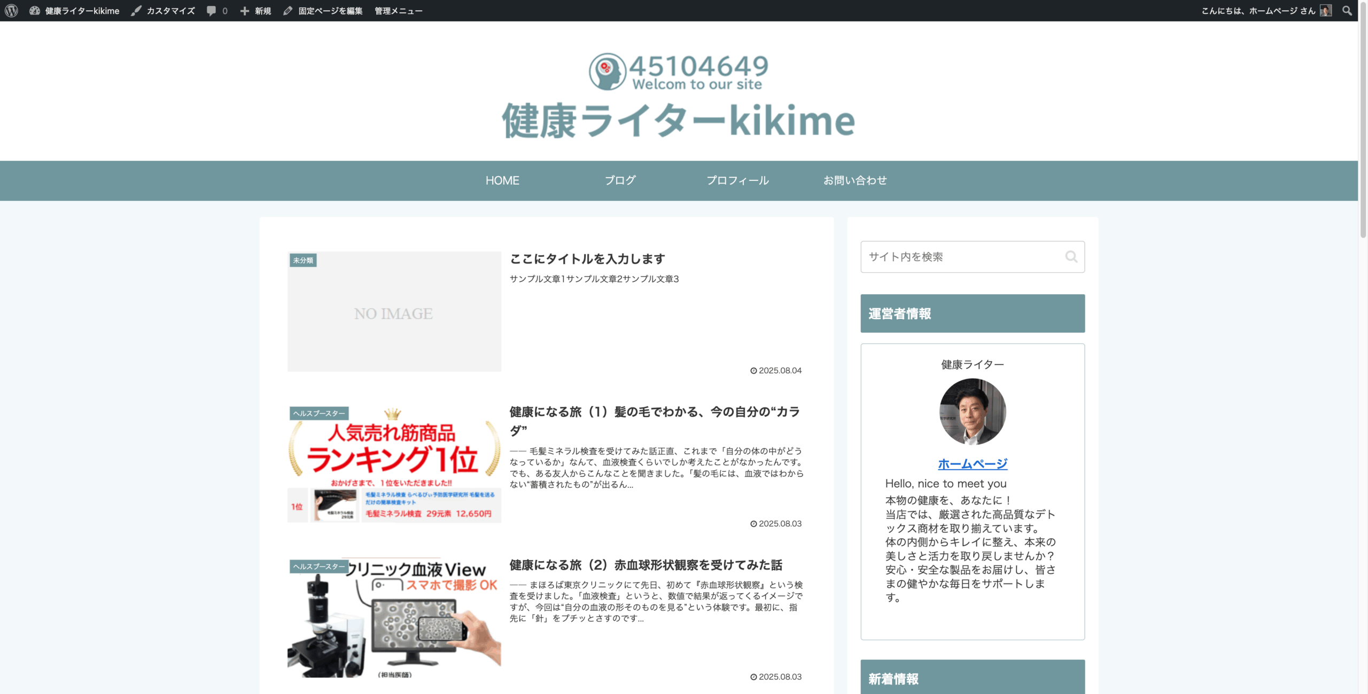Click the user avatar in the admin bar
This screenshot has height=694, width=1368.
(x=1325, y=11)
